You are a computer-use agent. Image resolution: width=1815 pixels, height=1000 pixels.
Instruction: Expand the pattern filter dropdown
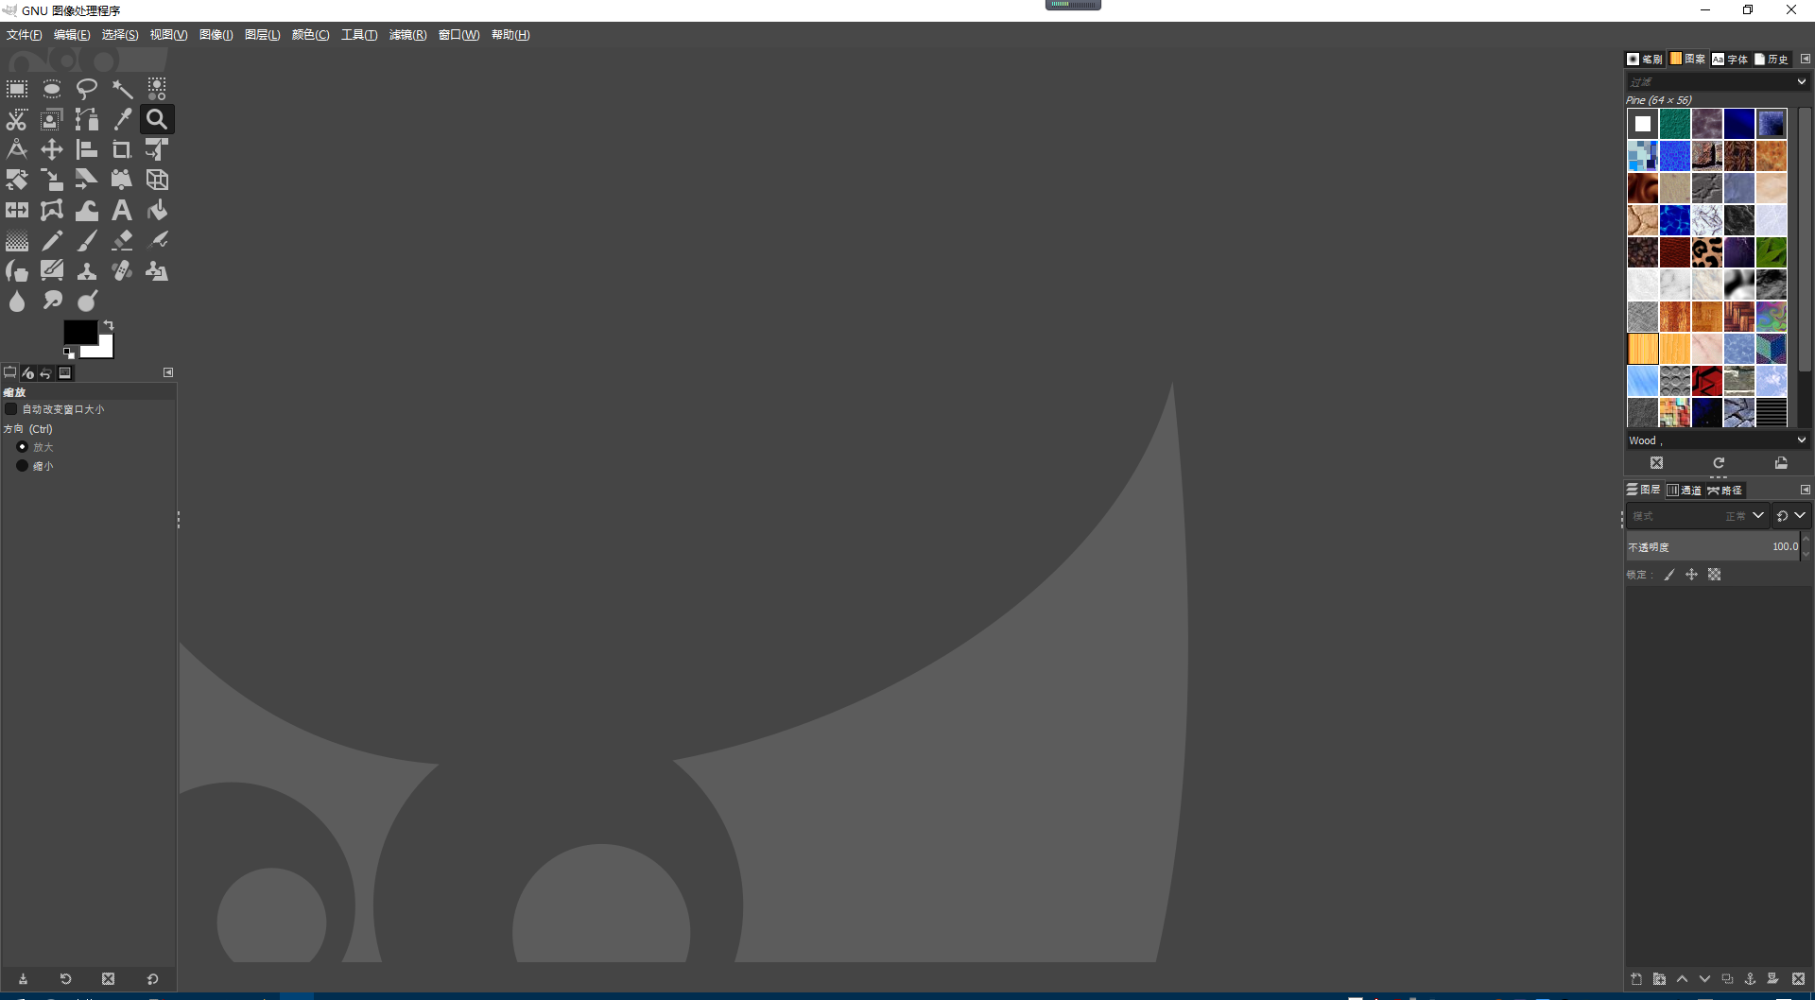click(x=1802, y=82)
